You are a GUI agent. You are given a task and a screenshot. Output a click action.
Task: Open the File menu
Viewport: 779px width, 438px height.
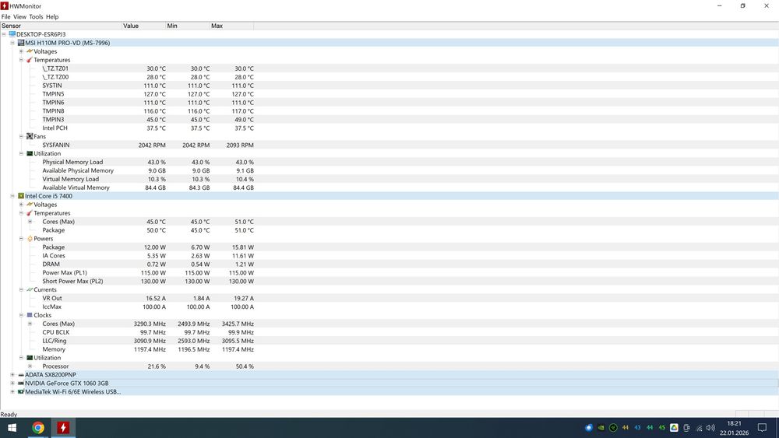click(x=6, y=16)
